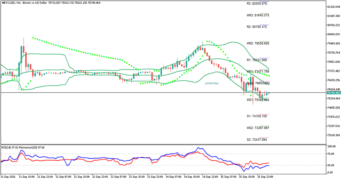Click the '13 Sep 07:00' time axis label
The height and width of the screenshot is (180, 344).
click(119, 177)
